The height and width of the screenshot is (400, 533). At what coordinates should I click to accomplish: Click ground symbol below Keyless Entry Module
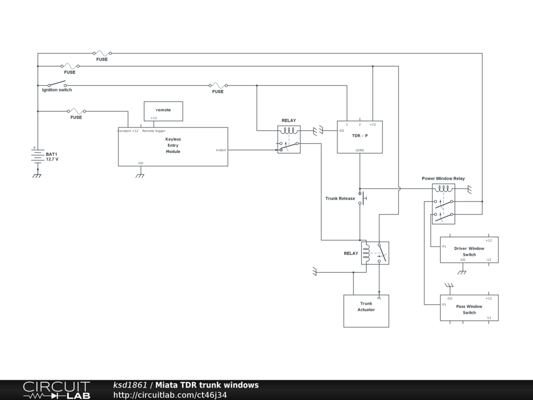click(x=140, y=176)
